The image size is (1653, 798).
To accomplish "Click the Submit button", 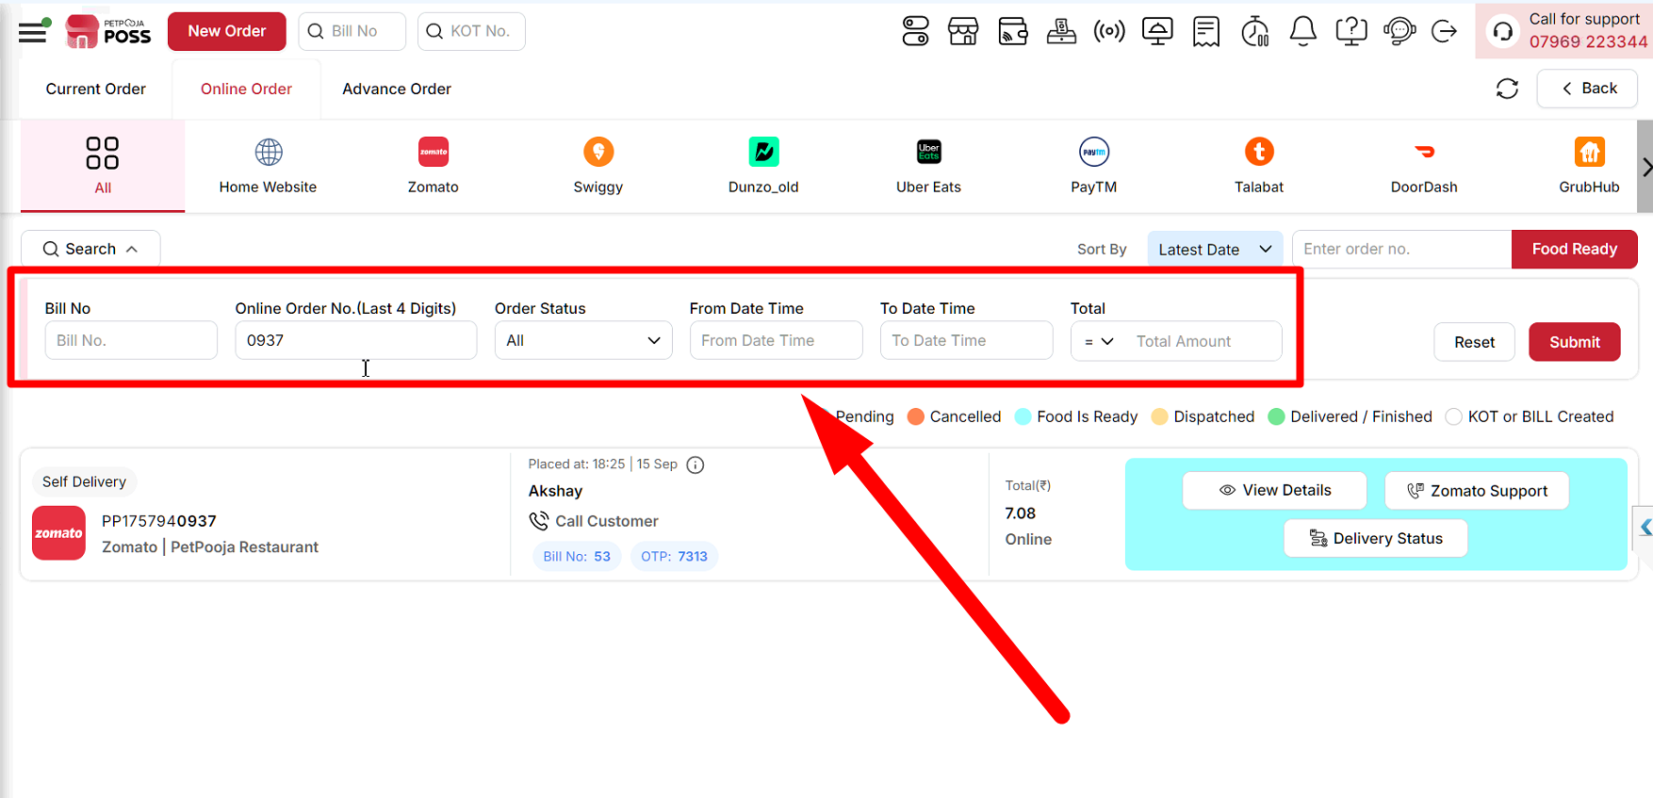I will (1574, 342).
